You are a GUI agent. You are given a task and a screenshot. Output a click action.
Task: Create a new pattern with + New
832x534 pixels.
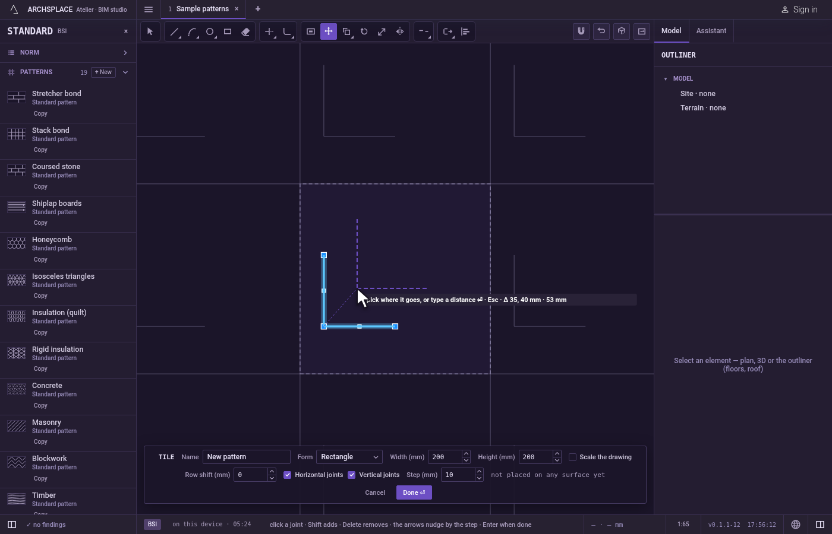pyautogui.click(x=103, y=72)
